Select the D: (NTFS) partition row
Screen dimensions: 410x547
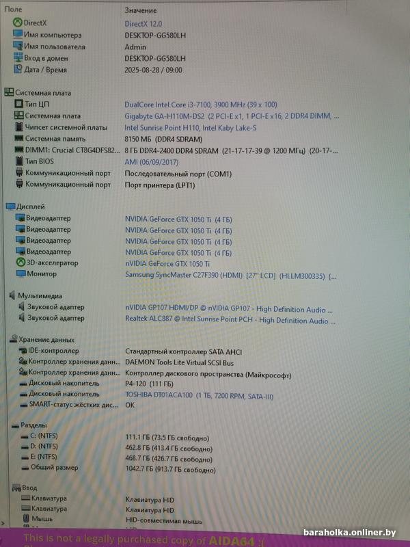[117, 447]
